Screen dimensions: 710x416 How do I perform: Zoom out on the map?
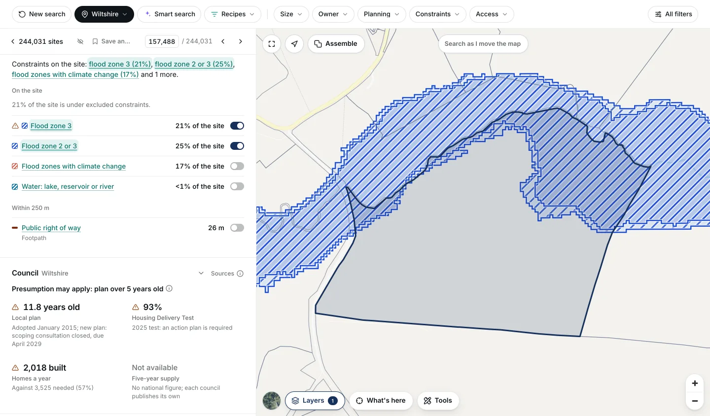[695, 401]
